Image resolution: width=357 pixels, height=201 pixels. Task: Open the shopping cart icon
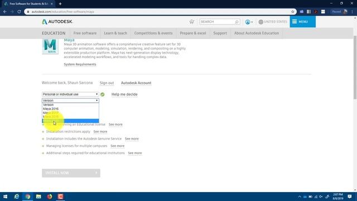tap(192, 22)
